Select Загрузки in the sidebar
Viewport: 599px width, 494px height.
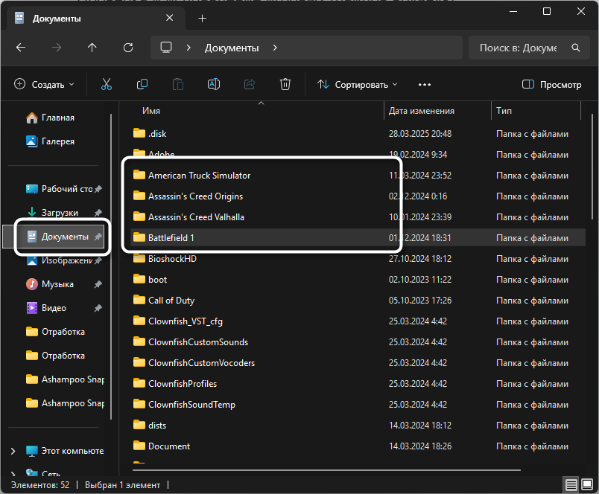[x=60, y=213]
